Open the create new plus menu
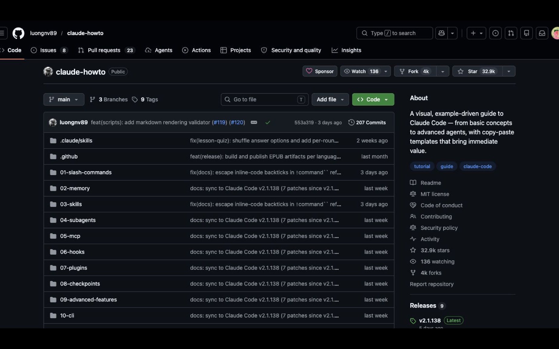This screenshot has height=349, width=559. [x=476, y=33]
